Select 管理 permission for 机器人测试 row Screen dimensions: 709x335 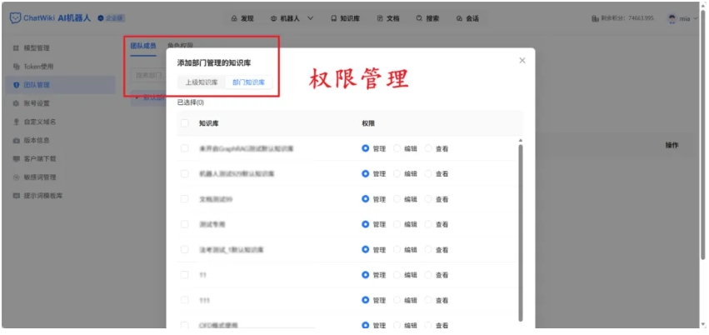[366, 173]
